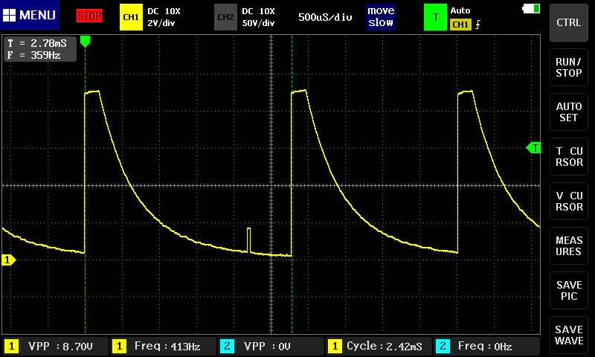Open CH1 DC 10X 2V/div settings
Screen dimensions: 595x357
(x=164, y=17)
